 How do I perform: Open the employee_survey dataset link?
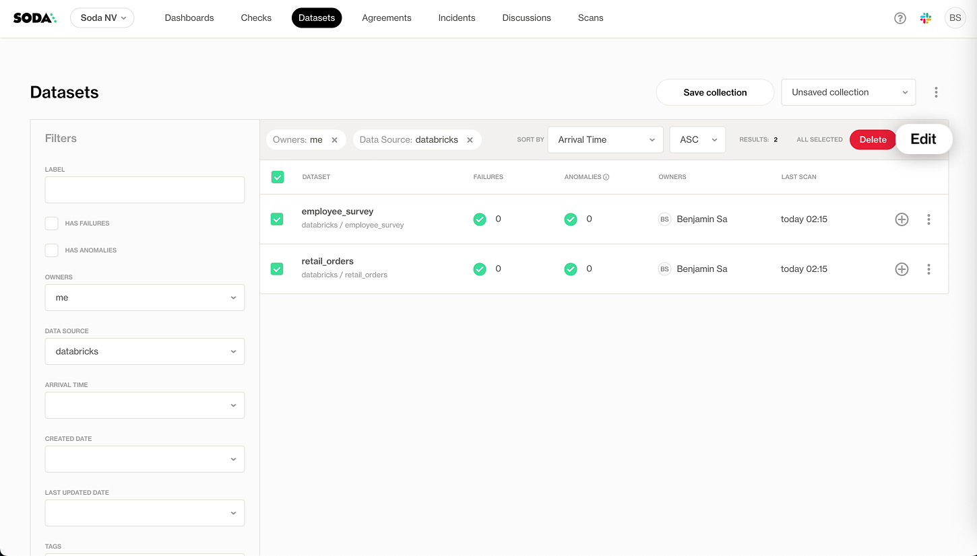338,211
